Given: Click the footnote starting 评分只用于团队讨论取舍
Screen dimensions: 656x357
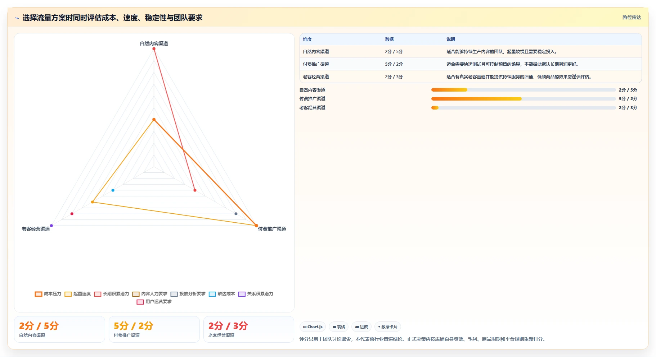Looking at the screenshot, I should [x=423, y=339].
